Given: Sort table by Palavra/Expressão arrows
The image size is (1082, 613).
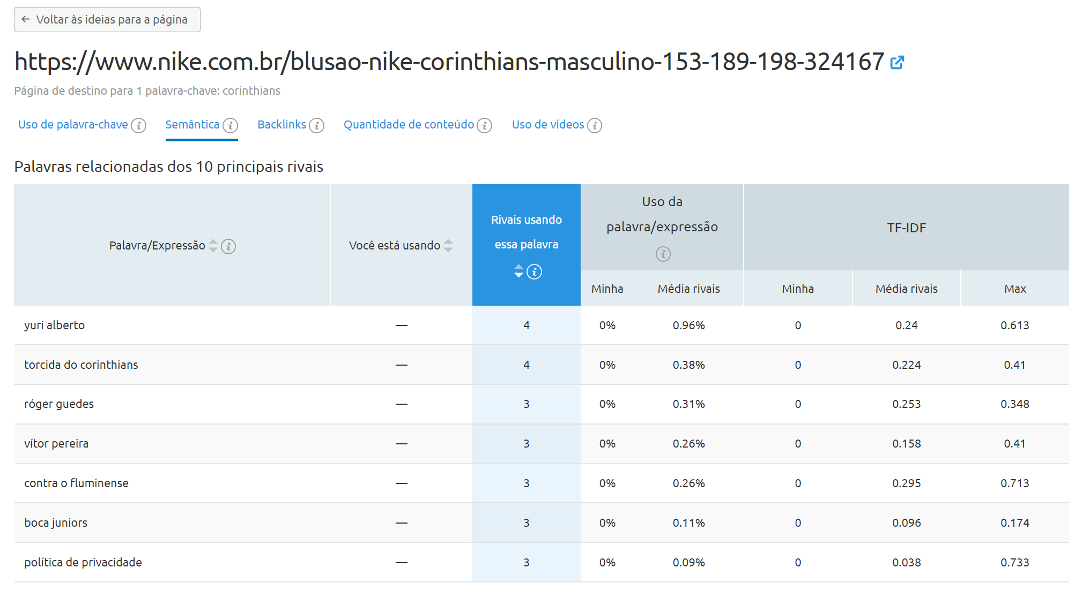Looking at the screenshot, I should [213, 246].
